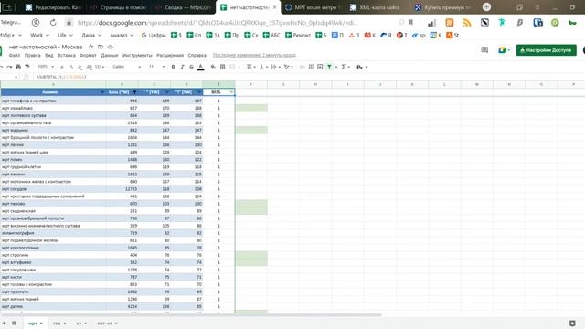This screenshot has height=329, width=585.
Task: Click the all sheets list icon
Action: click(x=14, y=323)
